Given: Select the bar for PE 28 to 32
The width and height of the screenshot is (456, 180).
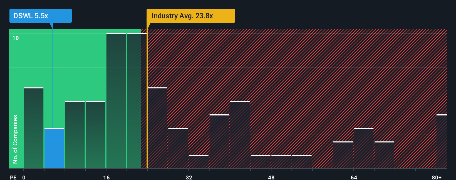Looking at the screenshot, I should tap(178, 148).
